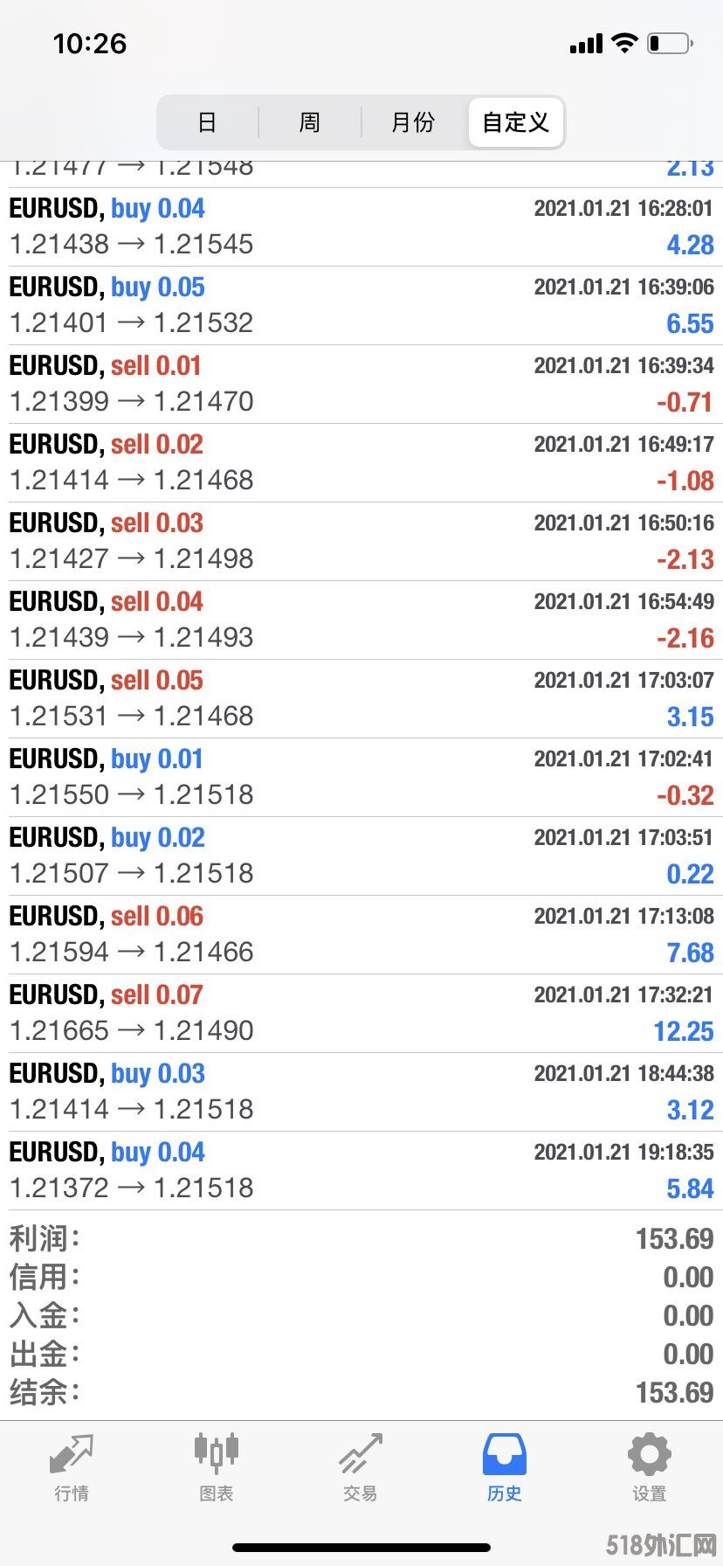
Task: Switch to the 周 week tab
Action: pos(310,122)
